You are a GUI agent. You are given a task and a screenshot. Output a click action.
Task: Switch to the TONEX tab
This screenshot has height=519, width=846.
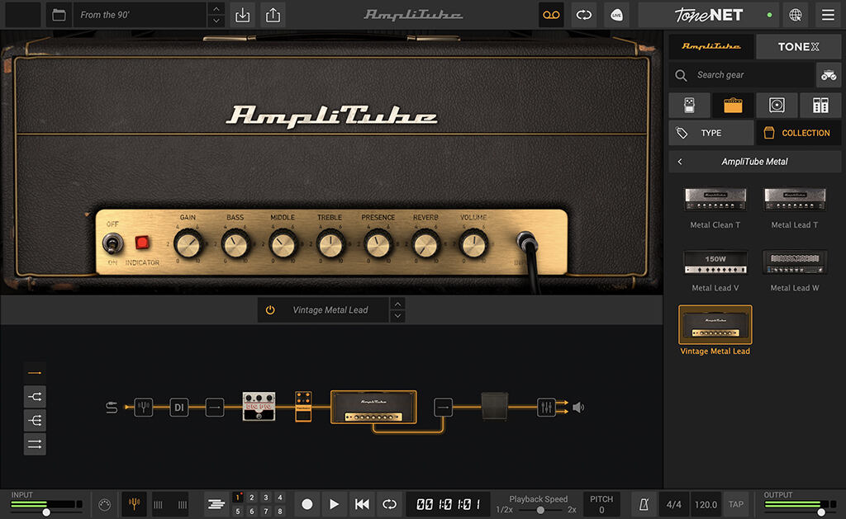[797, 46]
